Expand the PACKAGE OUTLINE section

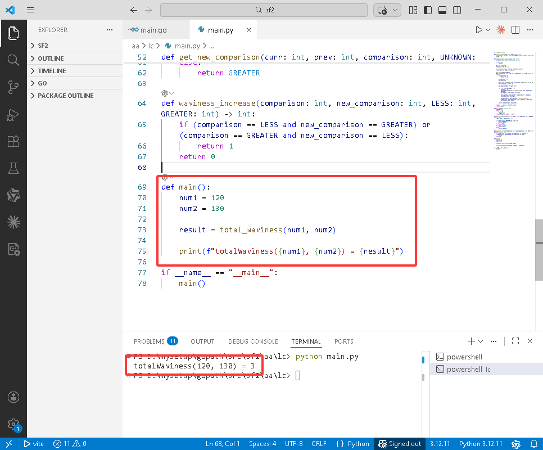[75, 96]
